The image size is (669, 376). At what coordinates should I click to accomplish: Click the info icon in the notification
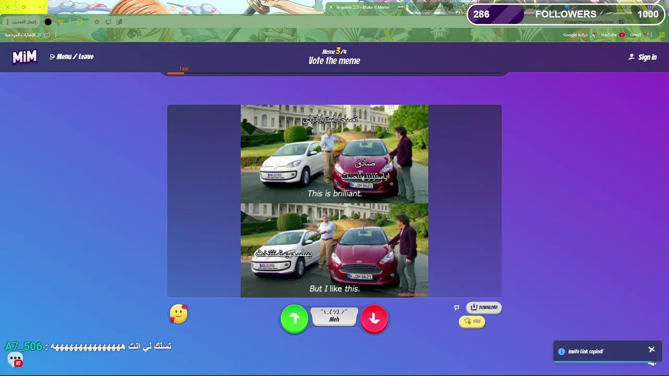tap(561, 351)
